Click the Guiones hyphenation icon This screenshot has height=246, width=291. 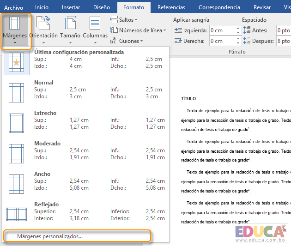[x=114, y=41]
